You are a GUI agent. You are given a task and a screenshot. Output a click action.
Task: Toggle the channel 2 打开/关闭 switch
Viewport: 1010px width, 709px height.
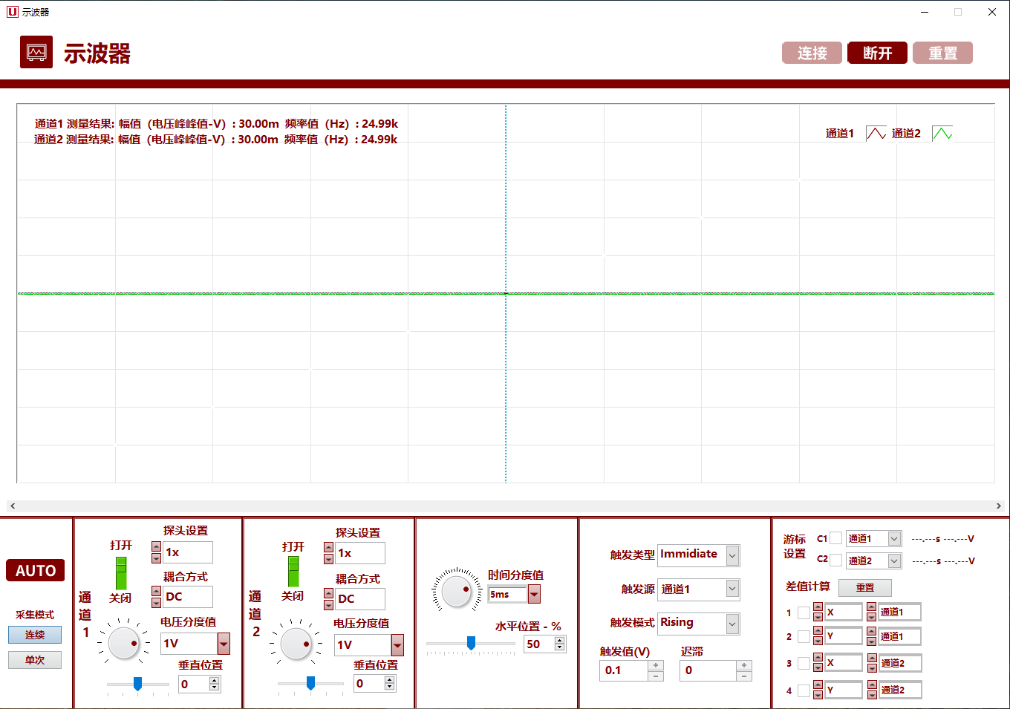click(x=293, y=572)
